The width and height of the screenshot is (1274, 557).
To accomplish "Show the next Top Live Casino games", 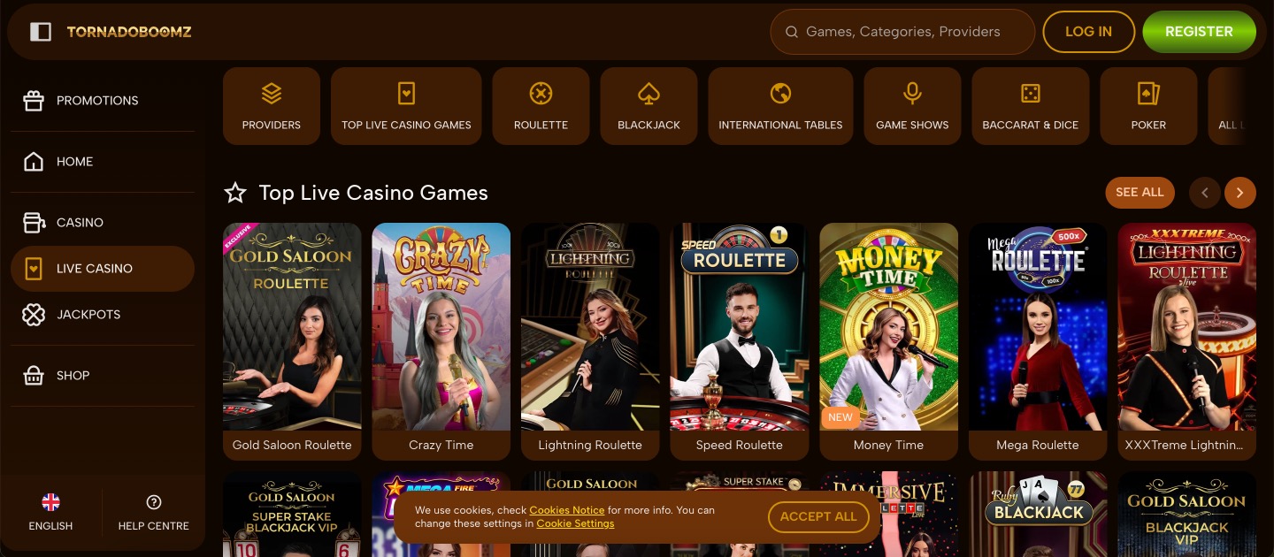I will pyautogui.click(x=1240, y=193).
